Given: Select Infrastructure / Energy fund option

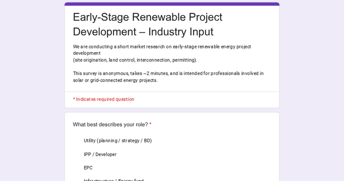Looking at the screenshot, I should [x=114, y=180].
